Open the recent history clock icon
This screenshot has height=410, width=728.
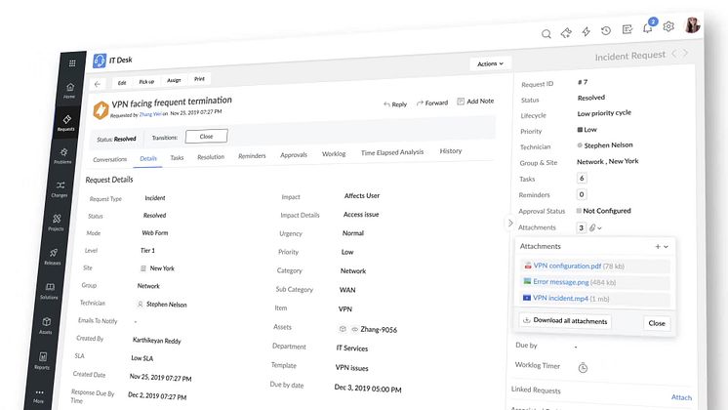pos(606,31)
